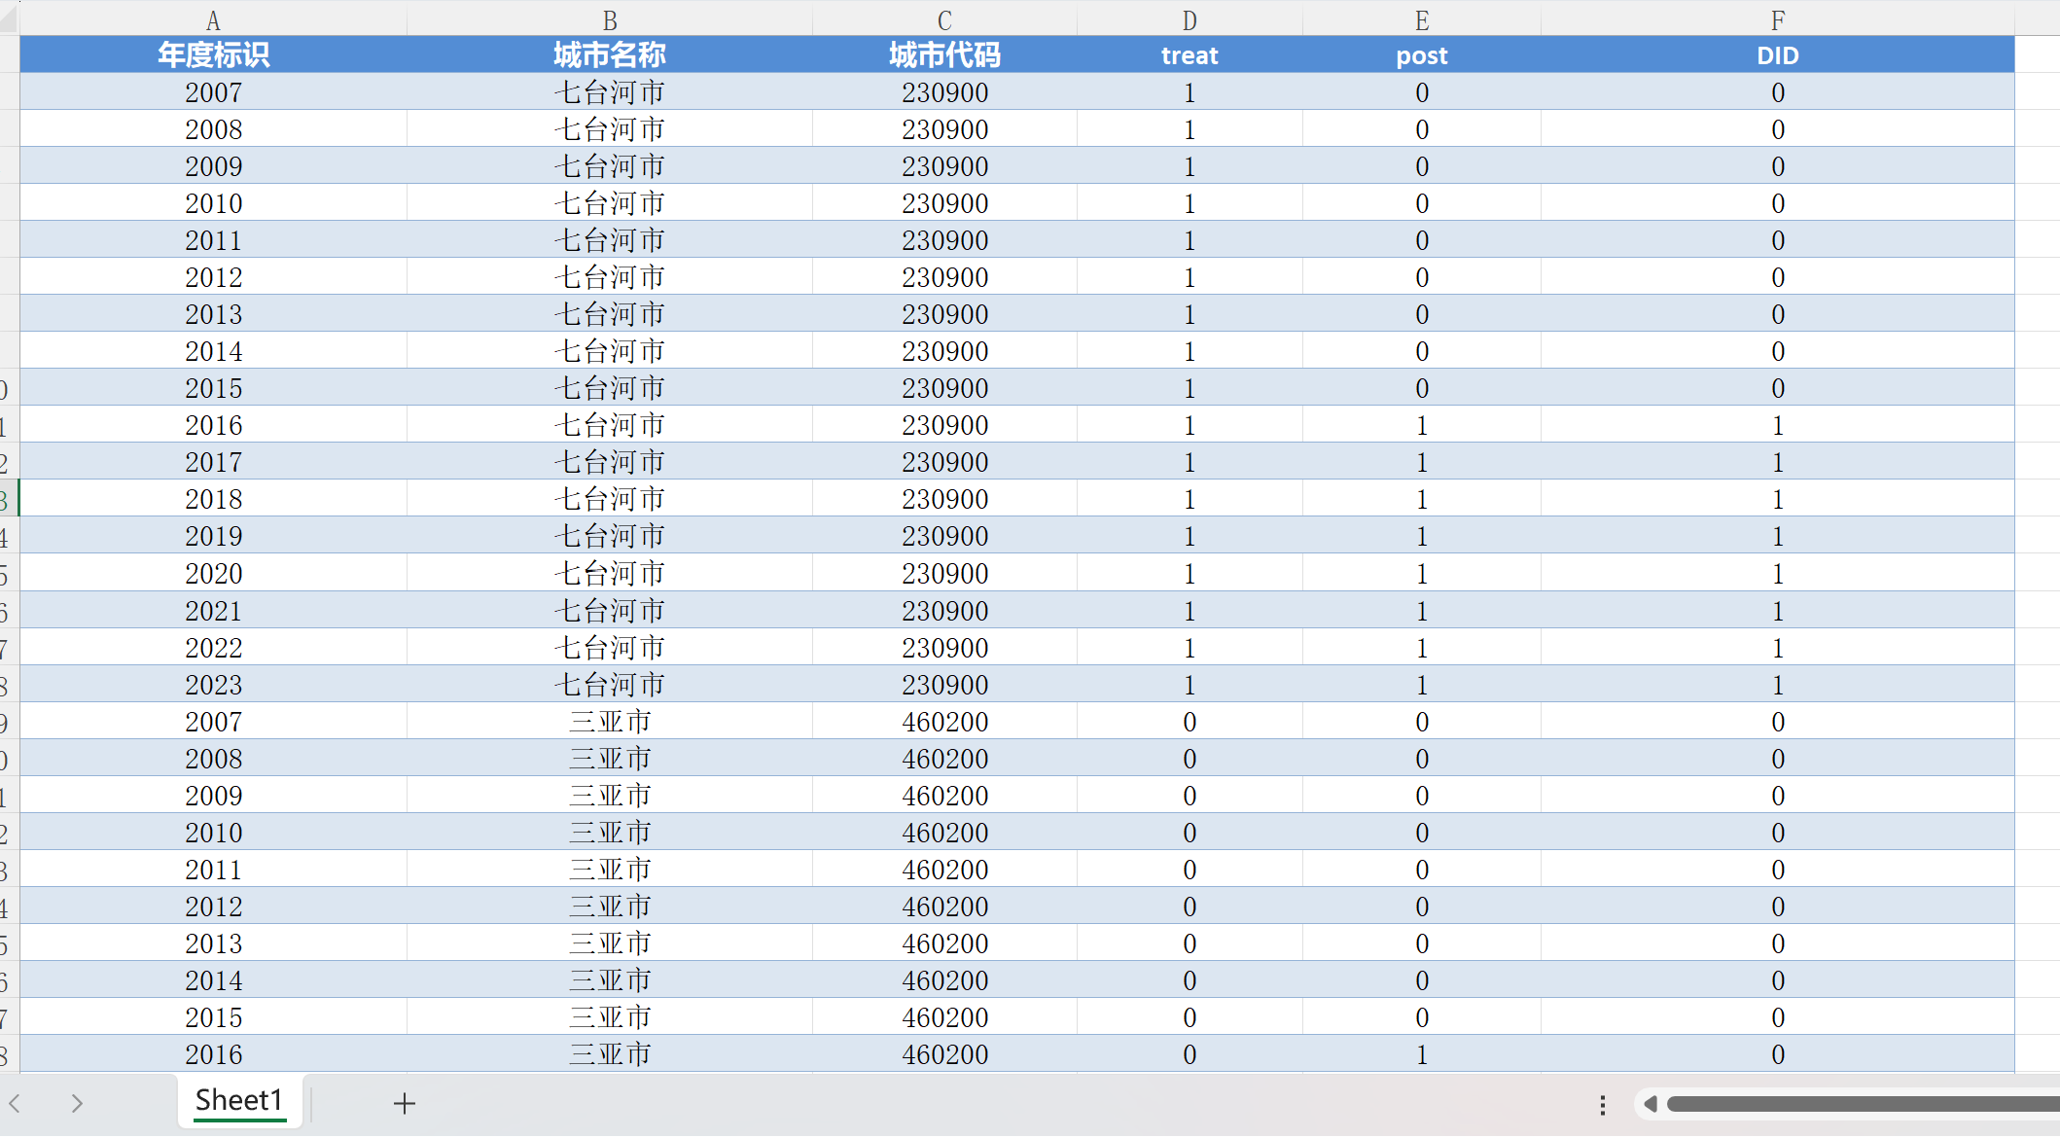Viewport: 2060px width, 1138px height.
Task: Click the next sheet navigation arrow
Action: (x=77, y=1103)
